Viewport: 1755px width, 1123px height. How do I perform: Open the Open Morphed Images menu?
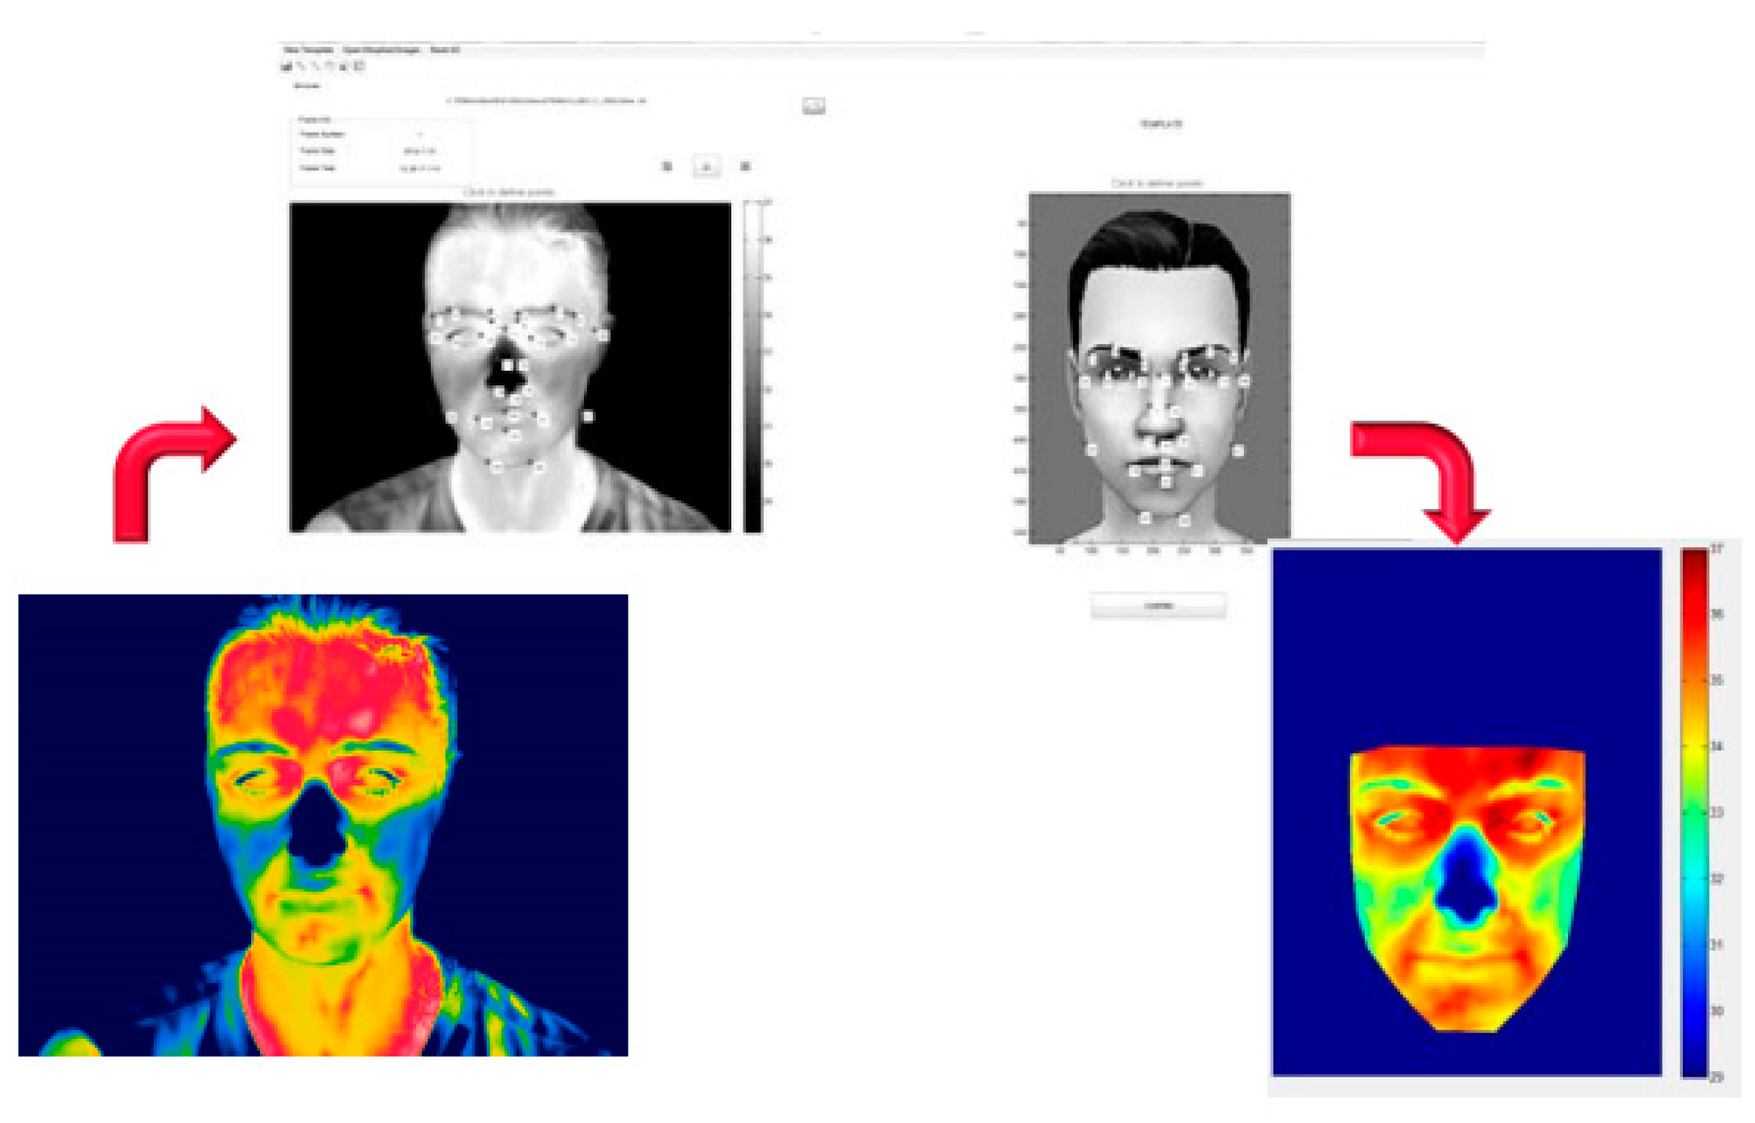[x=381, y=50]
